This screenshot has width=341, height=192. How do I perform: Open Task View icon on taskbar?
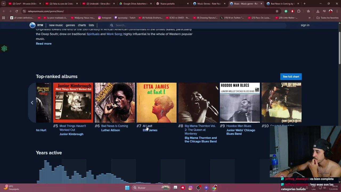175,188
